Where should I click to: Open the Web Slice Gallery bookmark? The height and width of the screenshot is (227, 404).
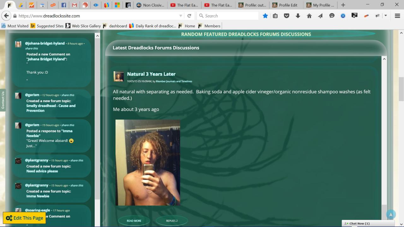coord(83,26)
